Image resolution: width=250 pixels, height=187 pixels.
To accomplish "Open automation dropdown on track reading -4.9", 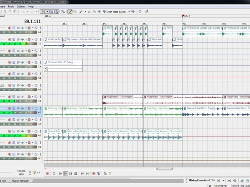I will point(33,85).
